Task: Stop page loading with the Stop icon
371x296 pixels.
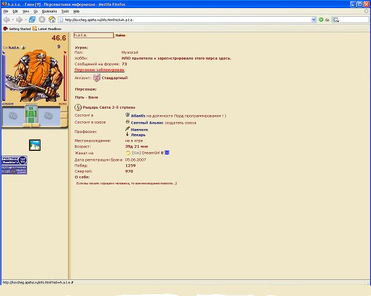Action: [x=42, y=20]
